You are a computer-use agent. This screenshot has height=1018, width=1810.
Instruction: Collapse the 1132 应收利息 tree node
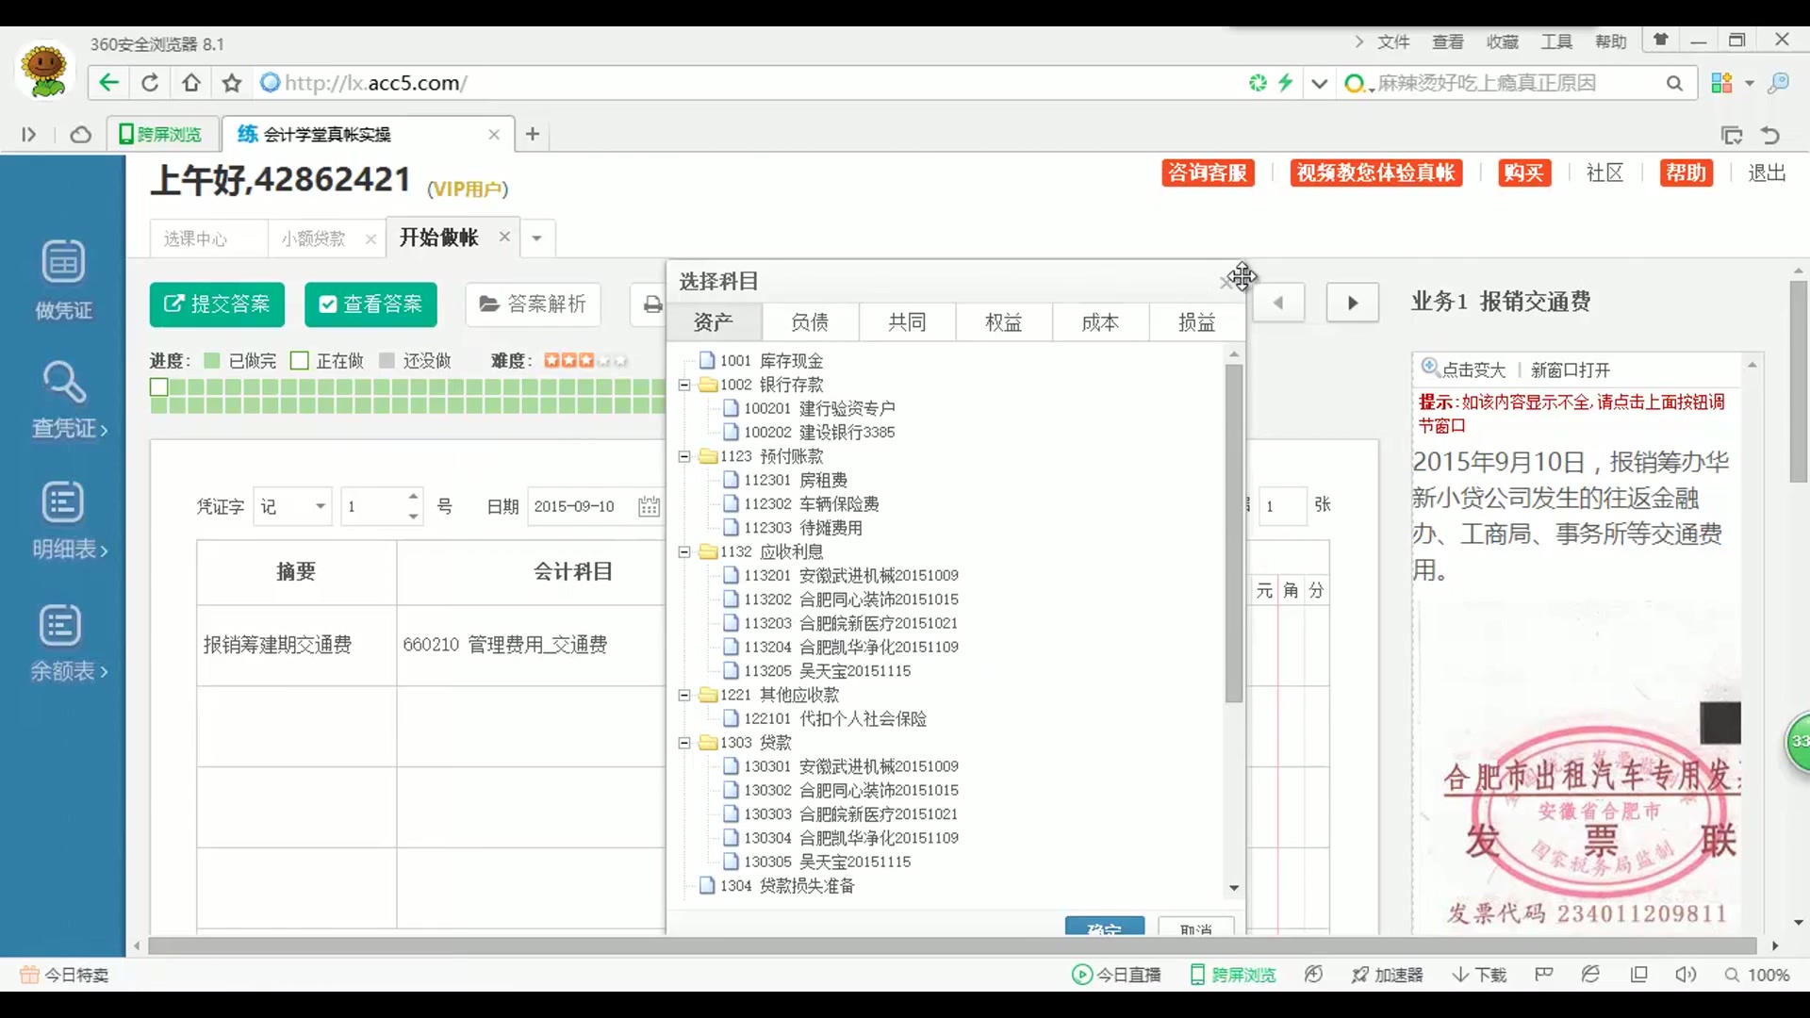click(x=684, y=551)
